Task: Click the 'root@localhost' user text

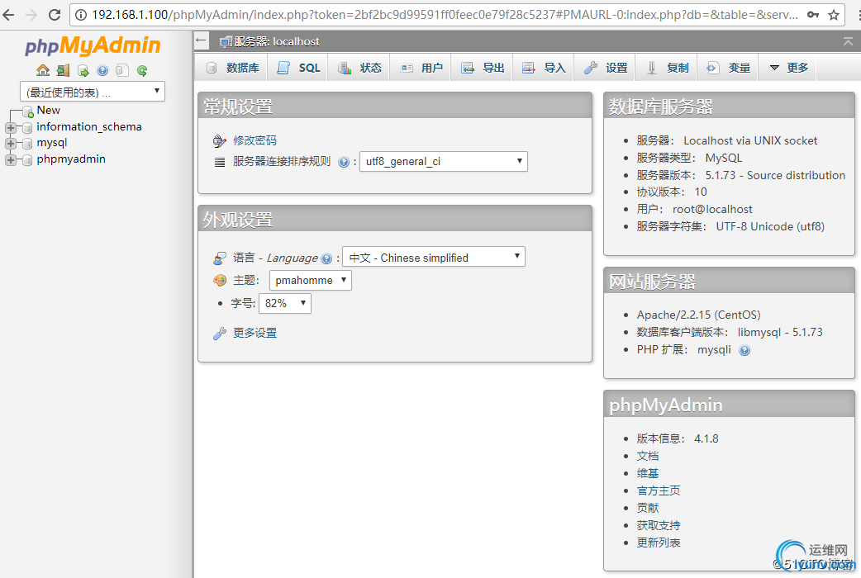Action: [x=712, y=209]
